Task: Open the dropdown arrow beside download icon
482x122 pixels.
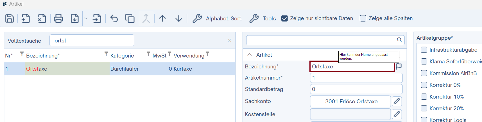Action: [86, 18]
